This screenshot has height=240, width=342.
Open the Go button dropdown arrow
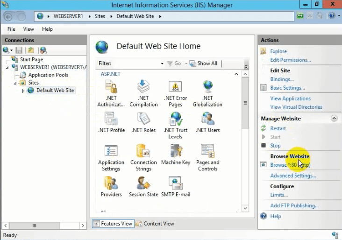186,64
